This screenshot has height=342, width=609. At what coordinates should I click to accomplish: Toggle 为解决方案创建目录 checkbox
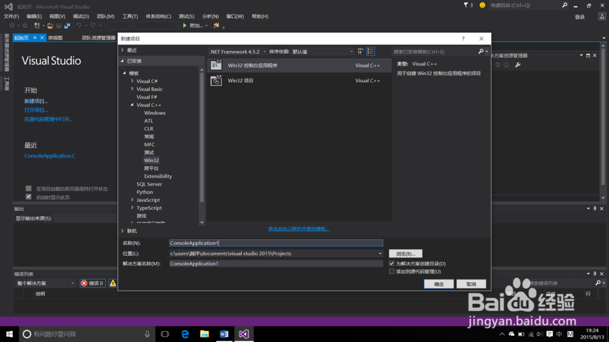tap(392, 264)
